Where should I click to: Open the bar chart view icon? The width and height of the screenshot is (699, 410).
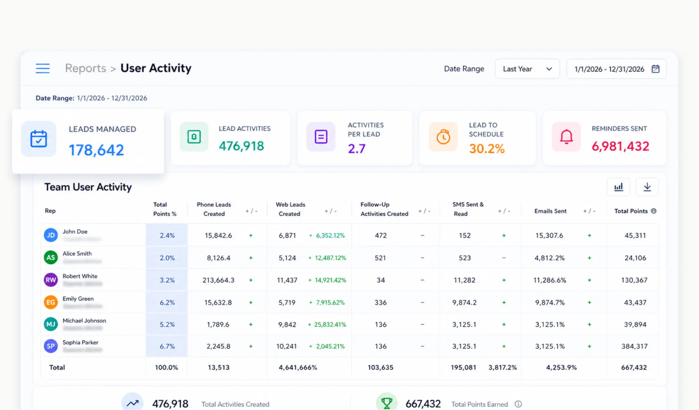coord(618,187)
